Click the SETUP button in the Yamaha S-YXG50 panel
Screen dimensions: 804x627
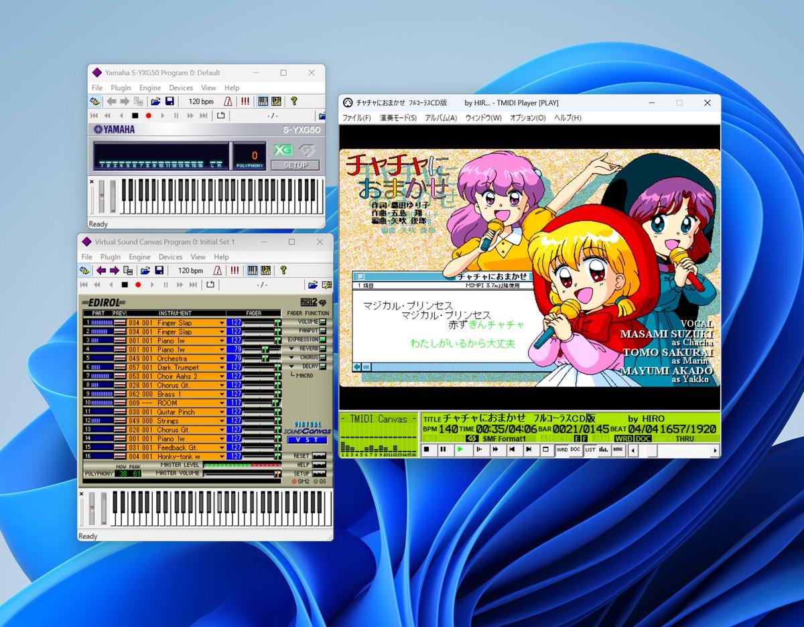click(295, 165)
